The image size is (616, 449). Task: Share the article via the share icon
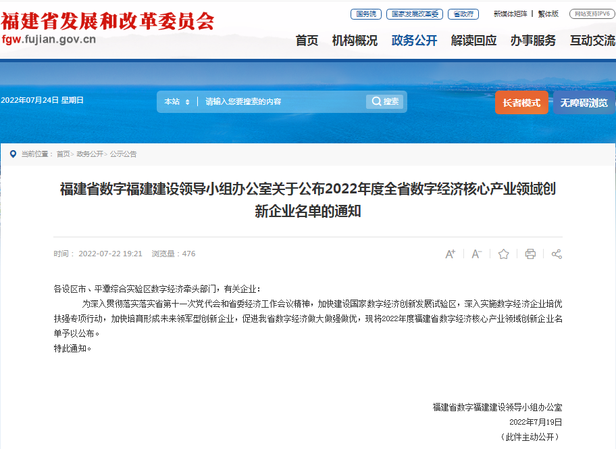556,254
